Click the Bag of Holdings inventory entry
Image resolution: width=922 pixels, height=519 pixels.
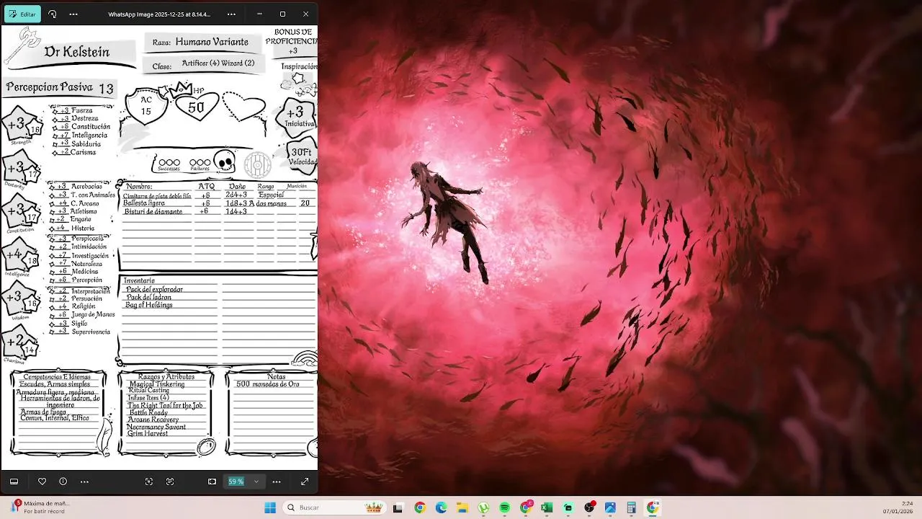[149, 305]
